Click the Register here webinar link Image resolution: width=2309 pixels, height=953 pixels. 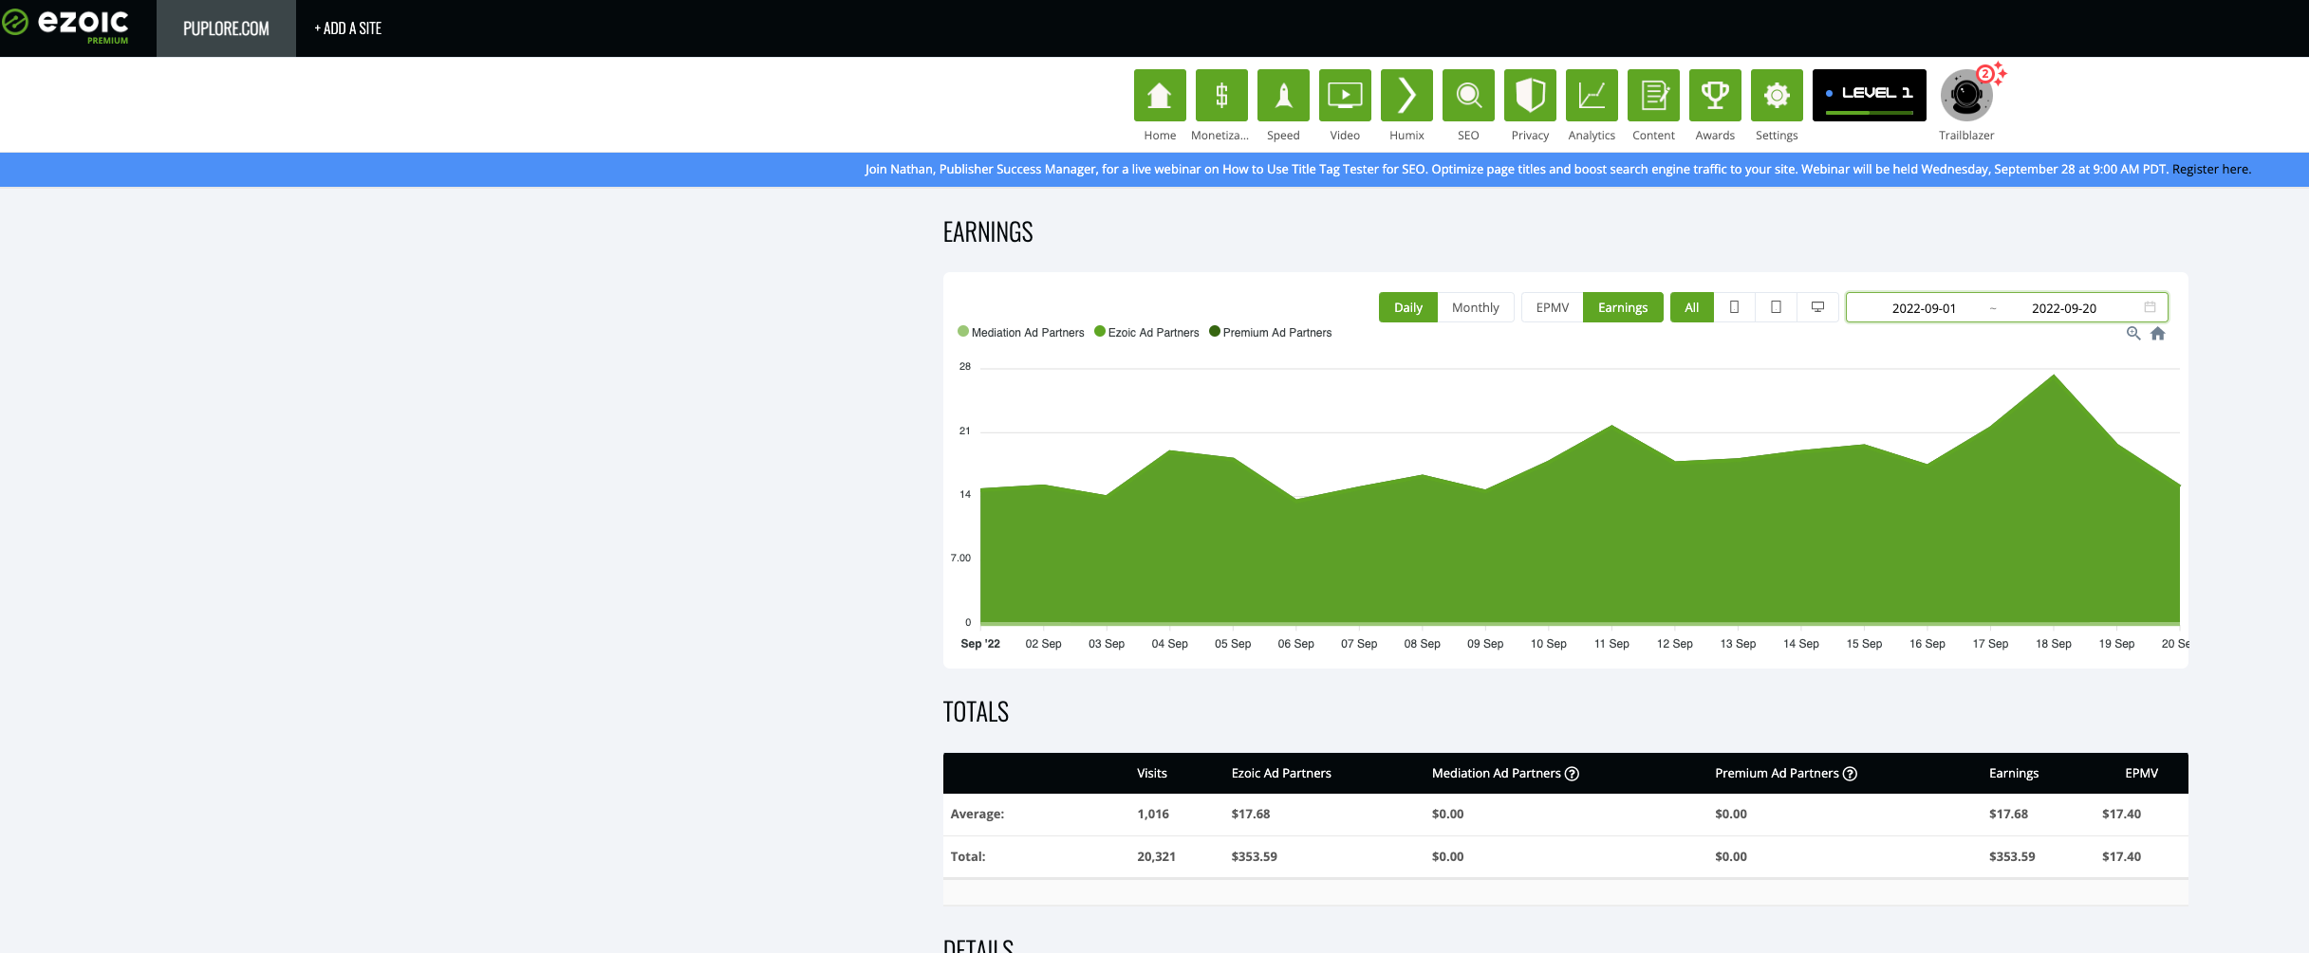pos(2211,170)
